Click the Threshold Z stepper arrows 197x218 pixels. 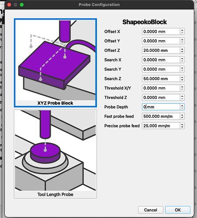(182, 98)
